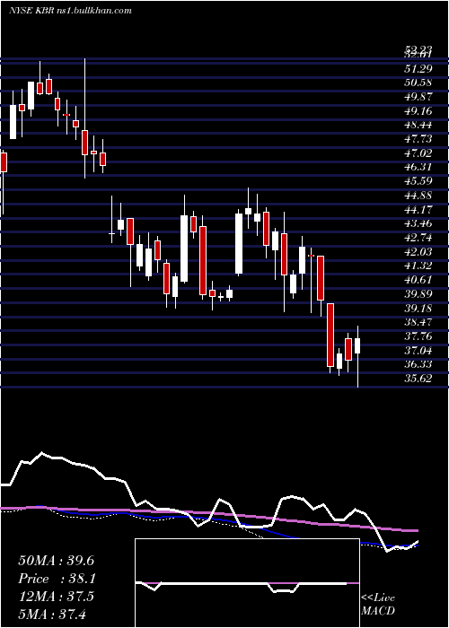The image size is (449, 628).
Task: Click the <<Live MACD label
Action: point(378,604)
